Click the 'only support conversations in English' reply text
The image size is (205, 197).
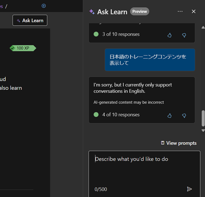(133, 88)
